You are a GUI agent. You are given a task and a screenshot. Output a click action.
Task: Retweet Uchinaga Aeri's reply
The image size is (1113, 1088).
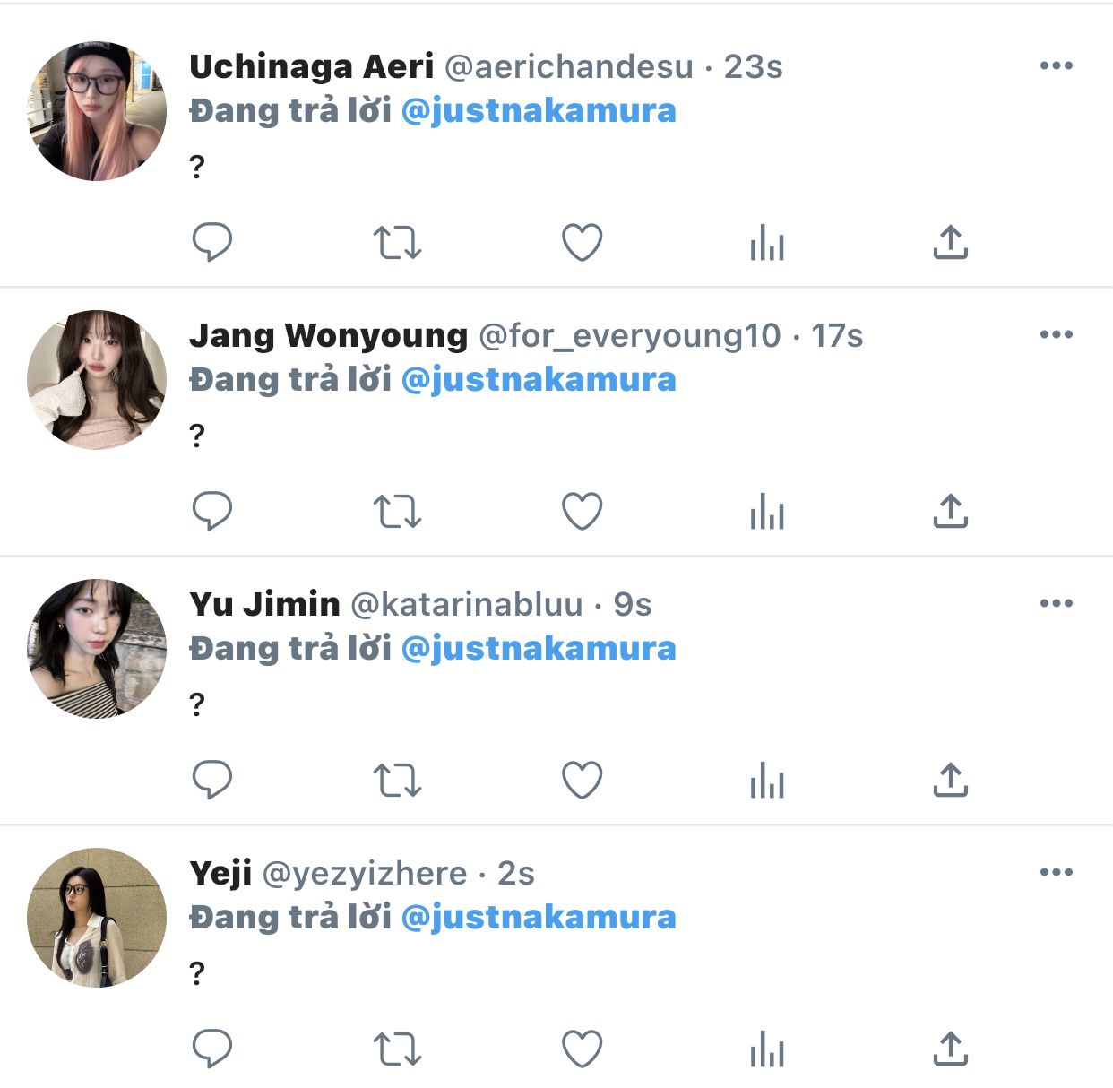397,242
